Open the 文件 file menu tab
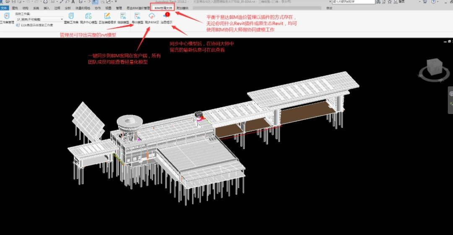 4,8
